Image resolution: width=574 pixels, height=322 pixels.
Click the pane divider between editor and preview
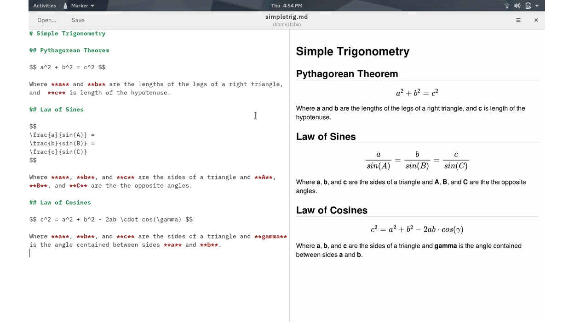(289, 176)
